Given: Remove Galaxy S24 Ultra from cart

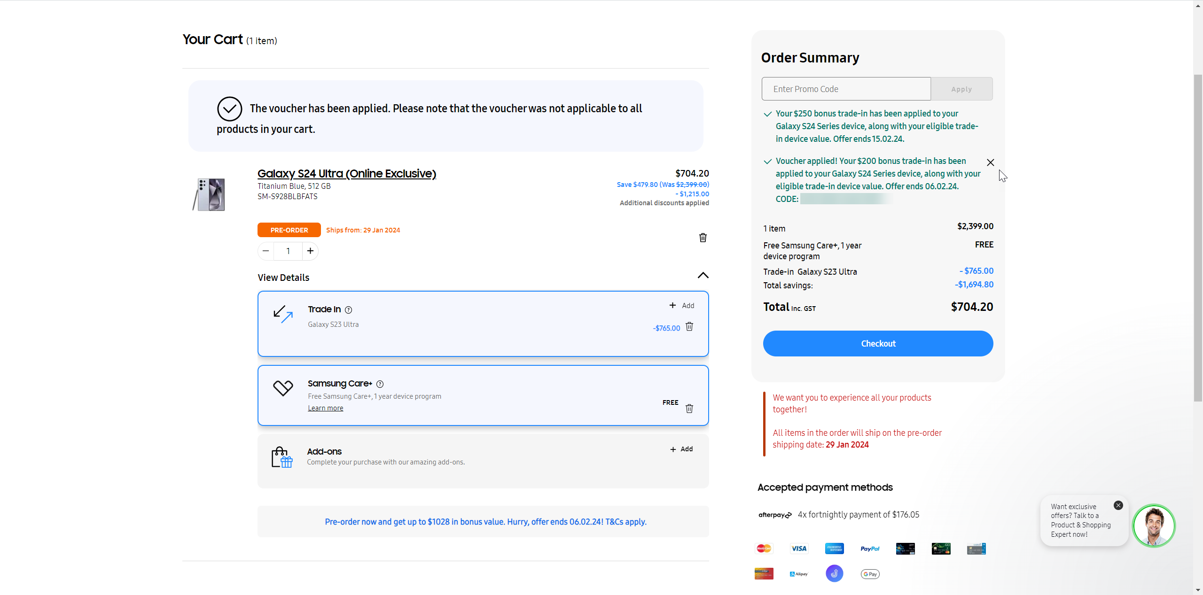Looking at the screenshot, I should (703, 238).
